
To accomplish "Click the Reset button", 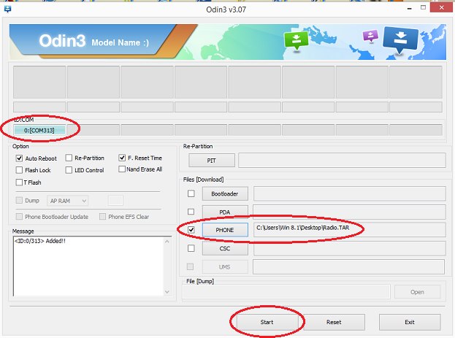I will coord(334,322).
